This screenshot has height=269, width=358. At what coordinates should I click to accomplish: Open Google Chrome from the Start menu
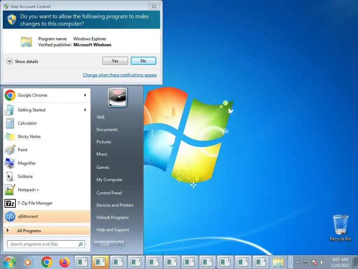pyautogui.click(x=47, y=95)
